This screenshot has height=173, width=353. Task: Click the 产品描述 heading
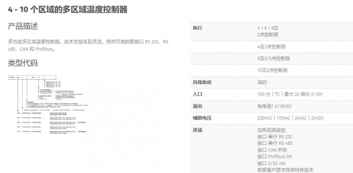[23, 26]
